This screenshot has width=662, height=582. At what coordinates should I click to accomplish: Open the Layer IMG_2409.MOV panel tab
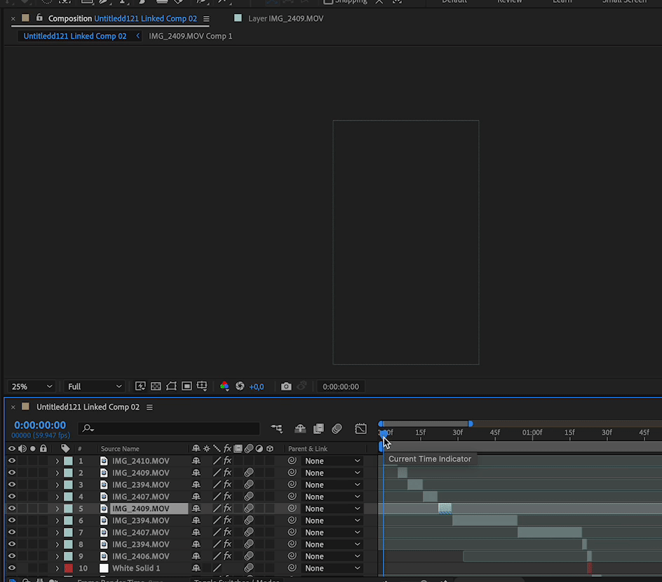pyautogui.click(x=285, y=18)
